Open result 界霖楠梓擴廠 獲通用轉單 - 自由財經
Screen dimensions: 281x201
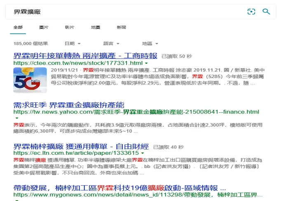[x=81, y=147]
